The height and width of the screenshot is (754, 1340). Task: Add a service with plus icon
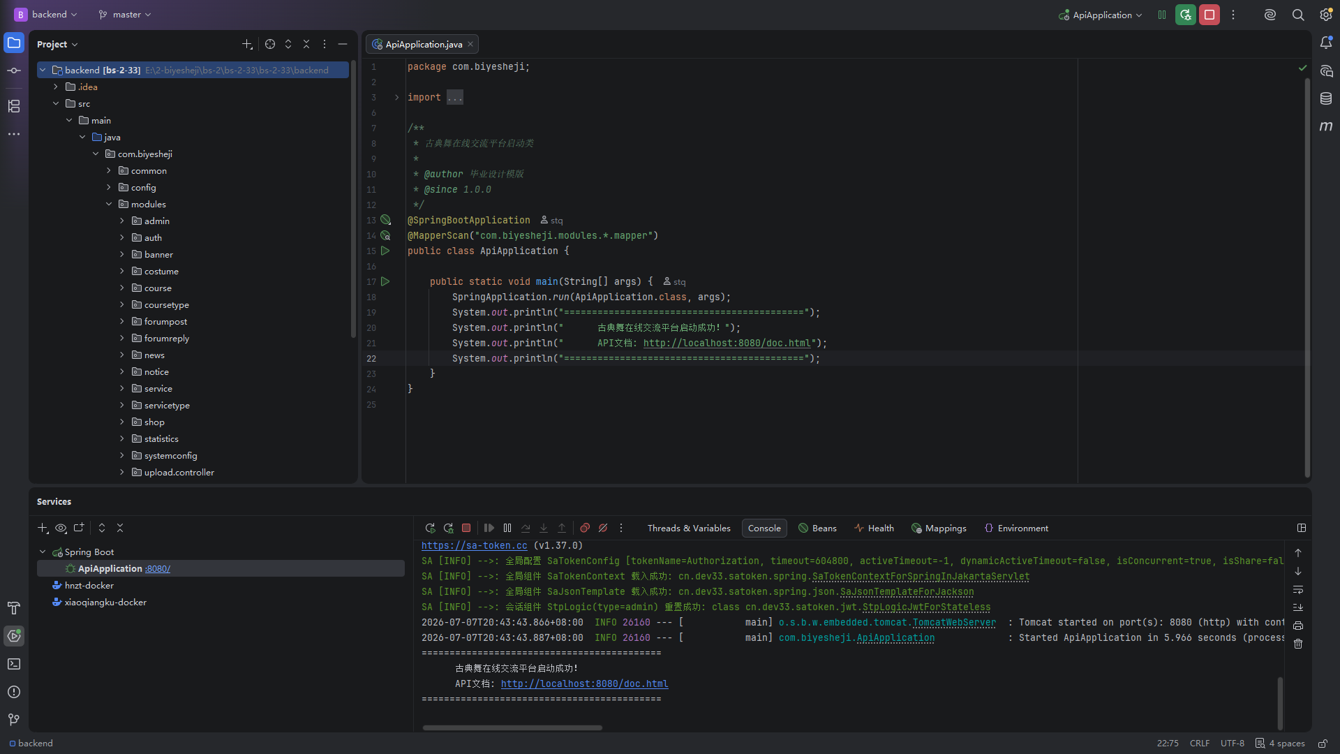pos(43,528)
